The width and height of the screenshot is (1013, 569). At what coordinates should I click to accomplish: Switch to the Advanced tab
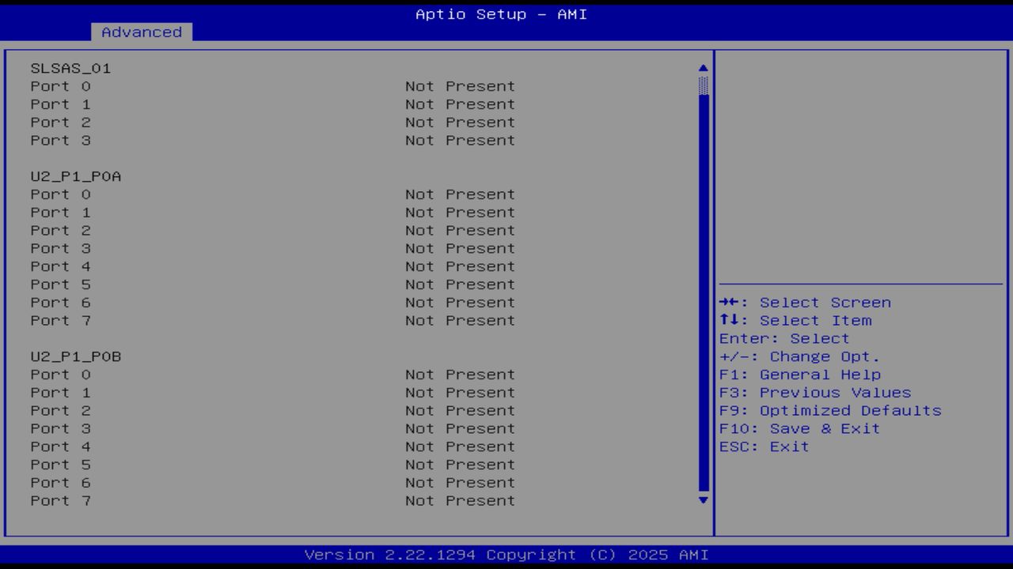[141, 32]
